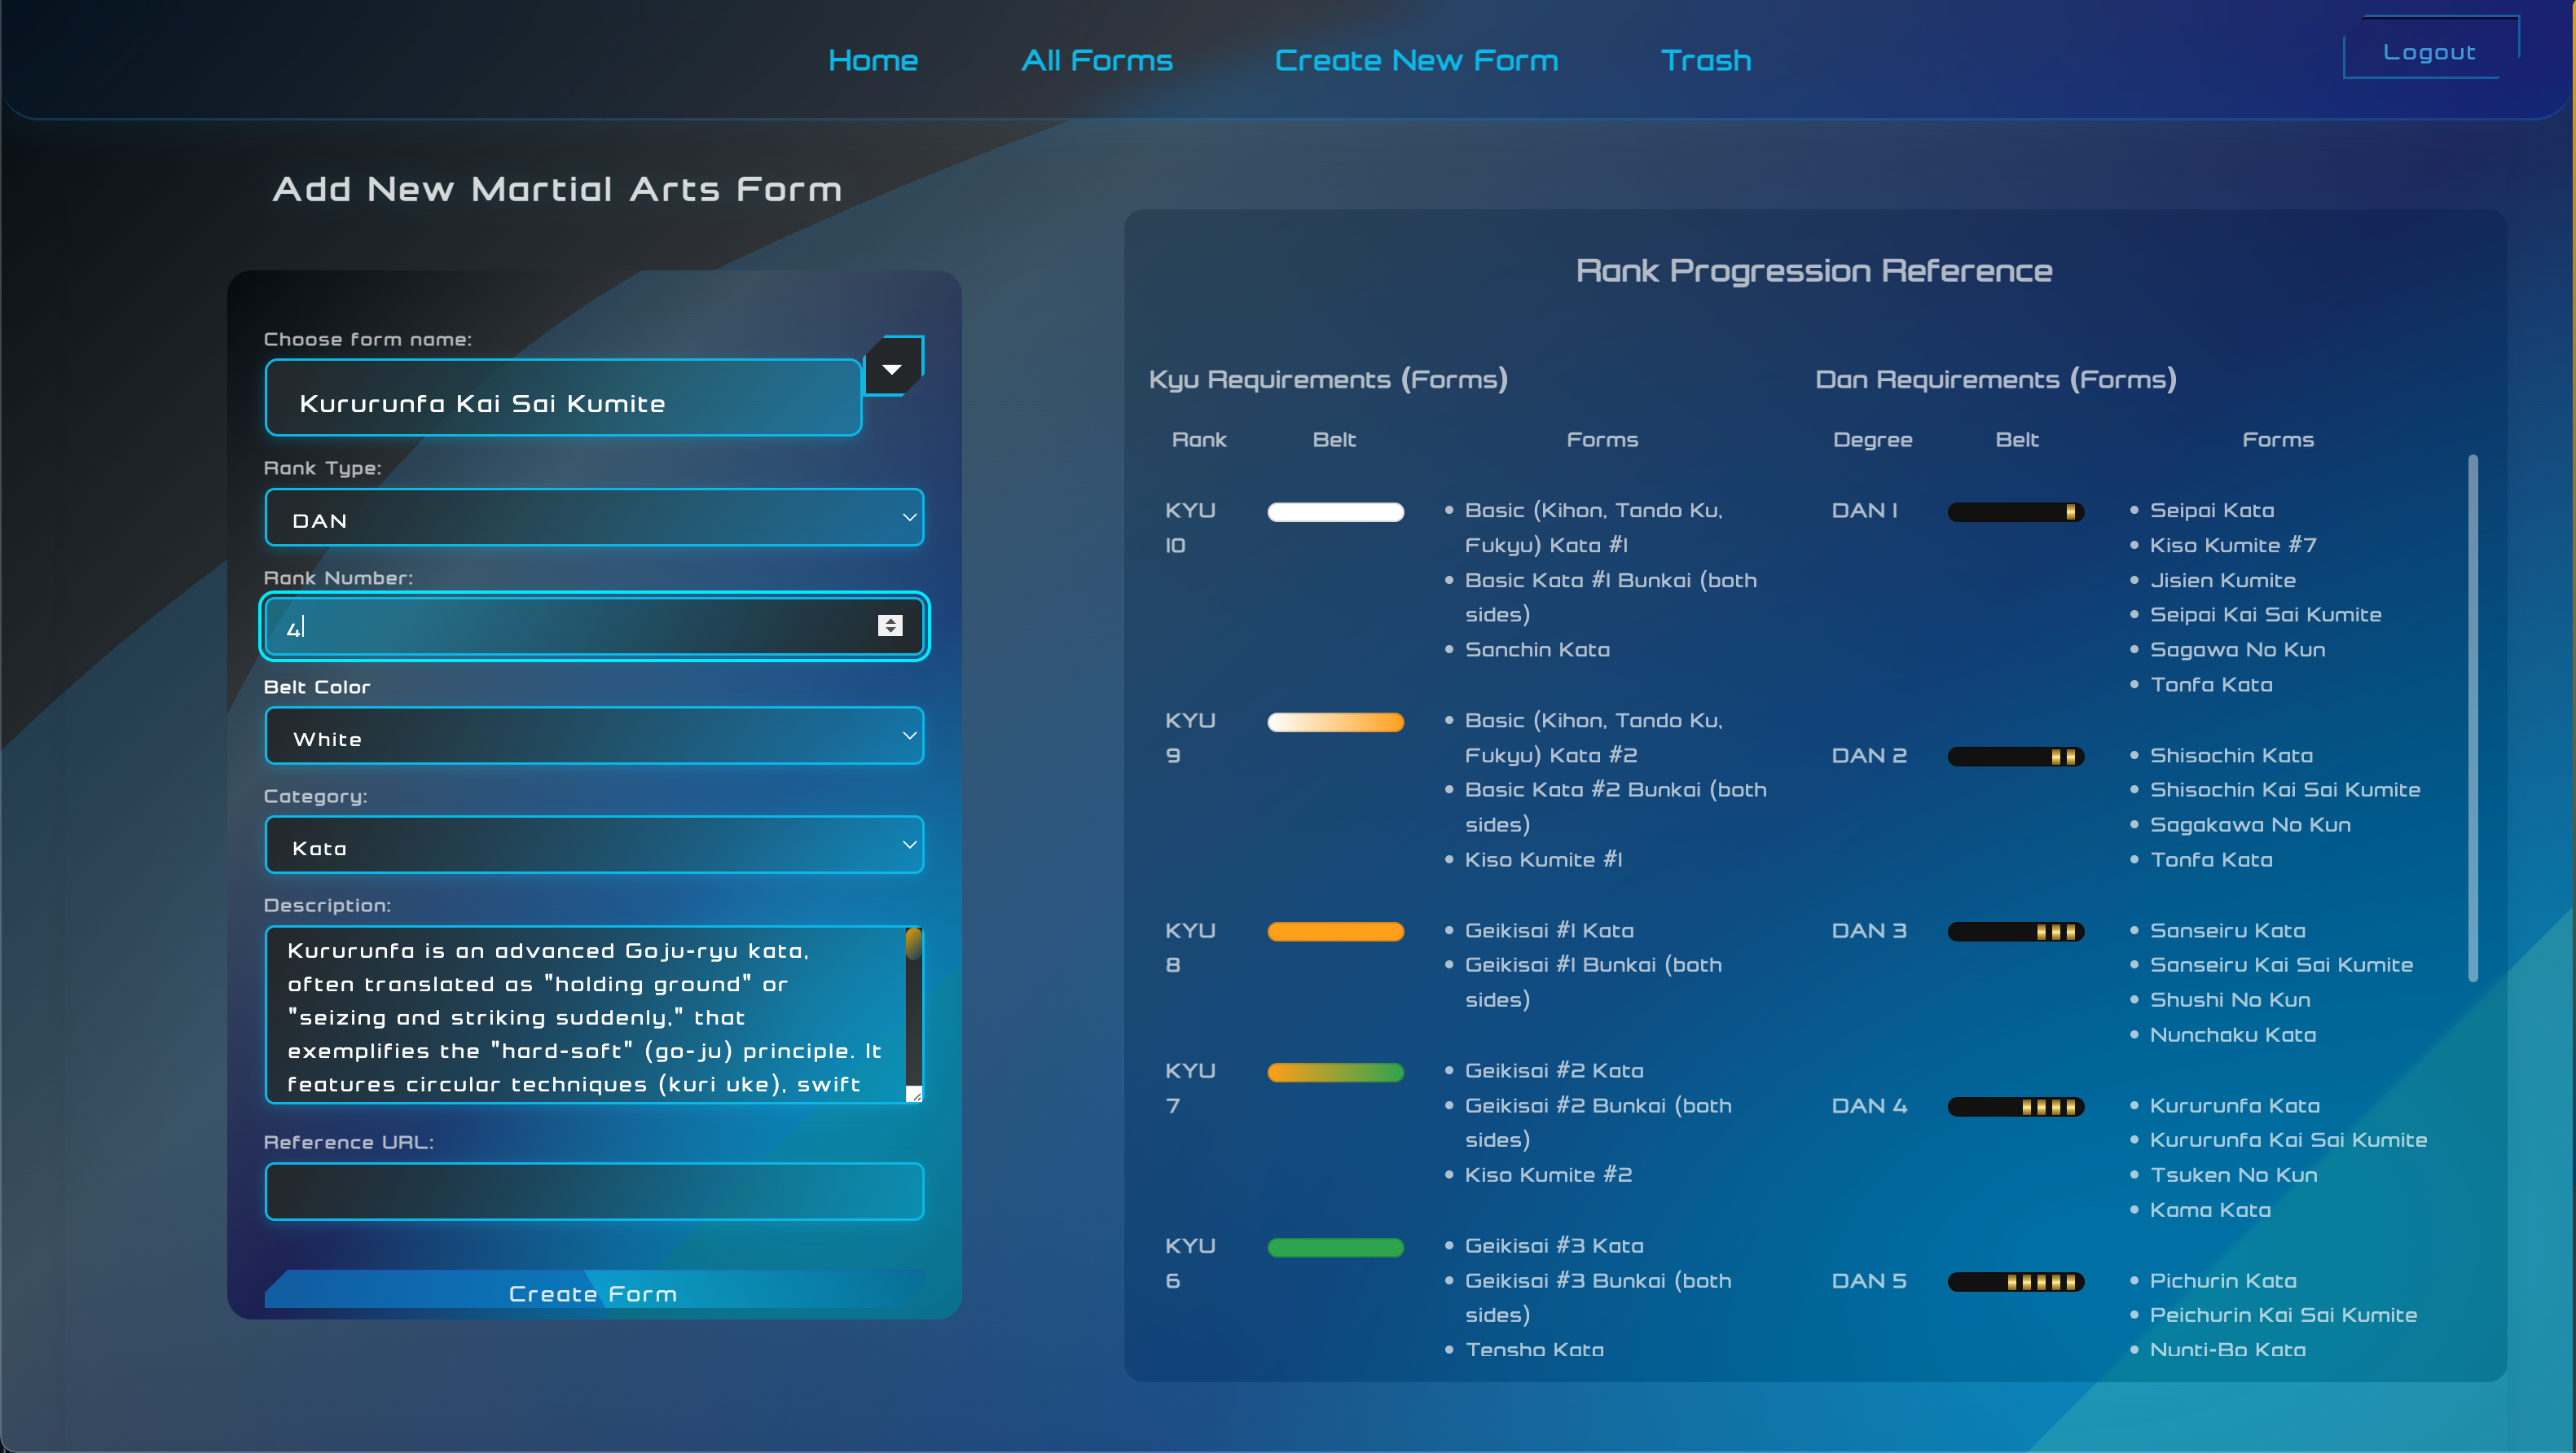This screenshot has width=2576, height=1453.
Task: Navigate to the Trash page
Action: click(1705, 61)
